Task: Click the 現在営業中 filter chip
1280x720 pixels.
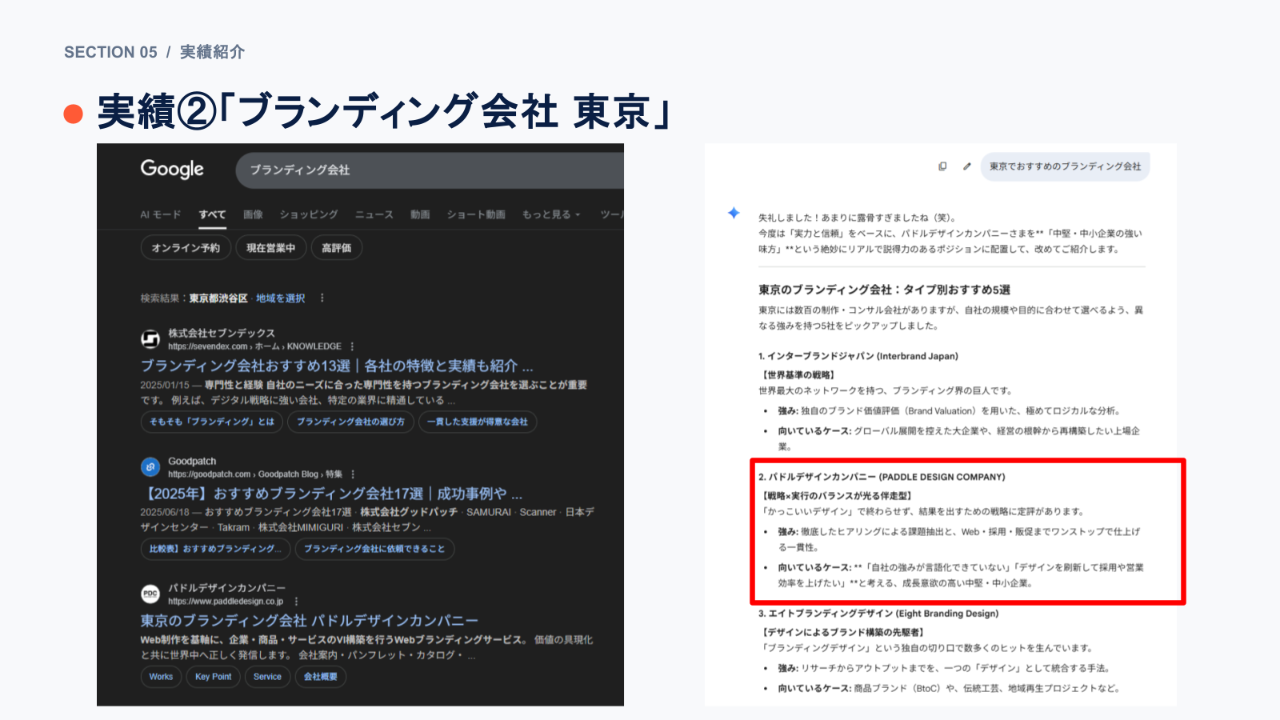Action: pos(270,248)
